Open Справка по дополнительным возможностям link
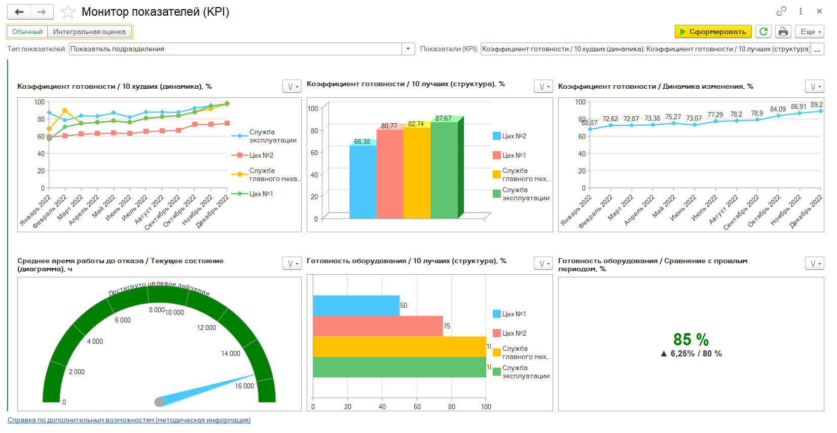 tap(129, 420)
